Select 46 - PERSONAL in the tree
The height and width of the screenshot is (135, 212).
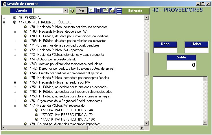coord(30,18)
